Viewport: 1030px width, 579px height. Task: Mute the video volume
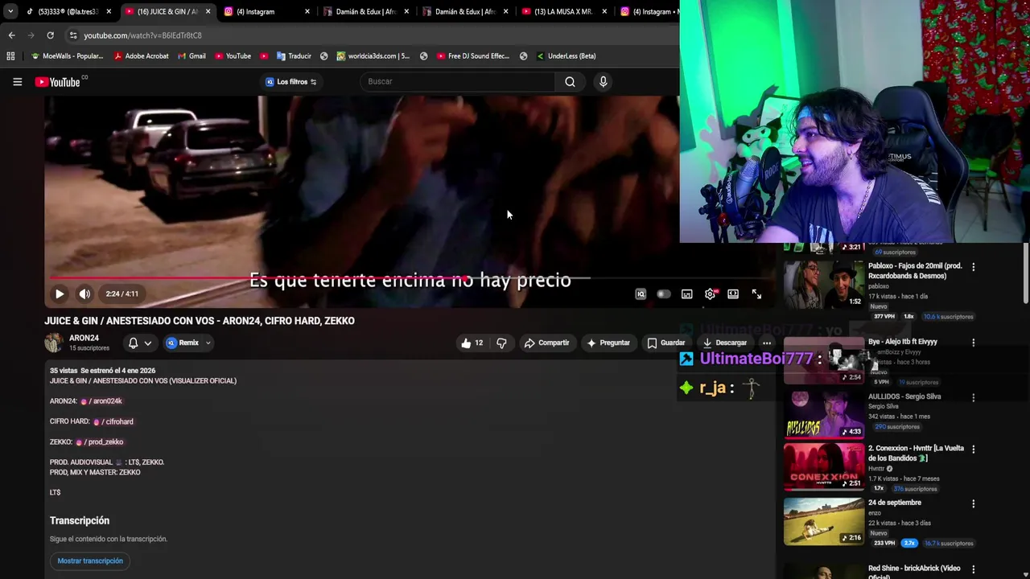point(84,294)
